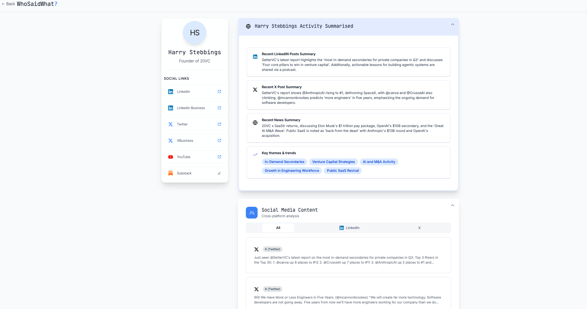587x309 pixels.
Task: Open the Recent LinkedIN Posts Summary card
Action: 348,62
